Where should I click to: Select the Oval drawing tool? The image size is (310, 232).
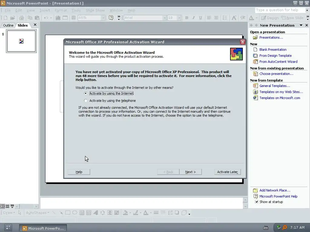[x=75, y=213]
